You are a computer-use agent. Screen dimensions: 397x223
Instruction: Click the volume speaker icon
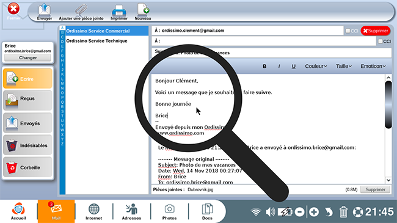tap(270, 212)
